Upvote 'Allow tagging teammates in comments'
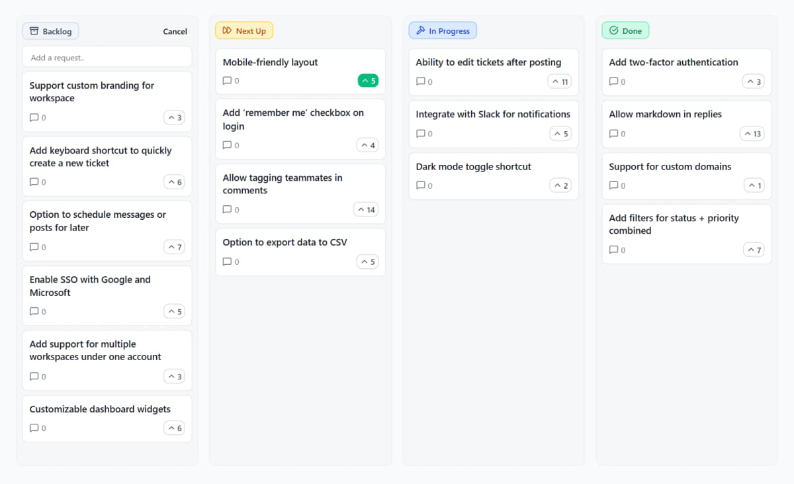The width and height of the screenshot is (794, 484). (x=367, y=209)
